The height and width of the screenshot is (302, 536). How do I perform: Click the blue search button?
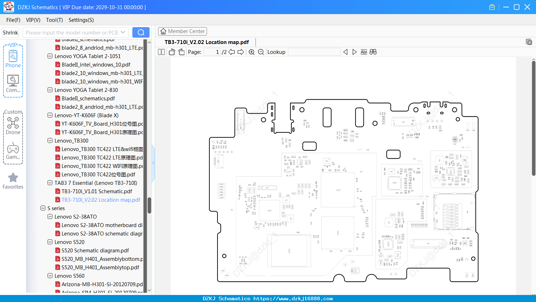141,32
